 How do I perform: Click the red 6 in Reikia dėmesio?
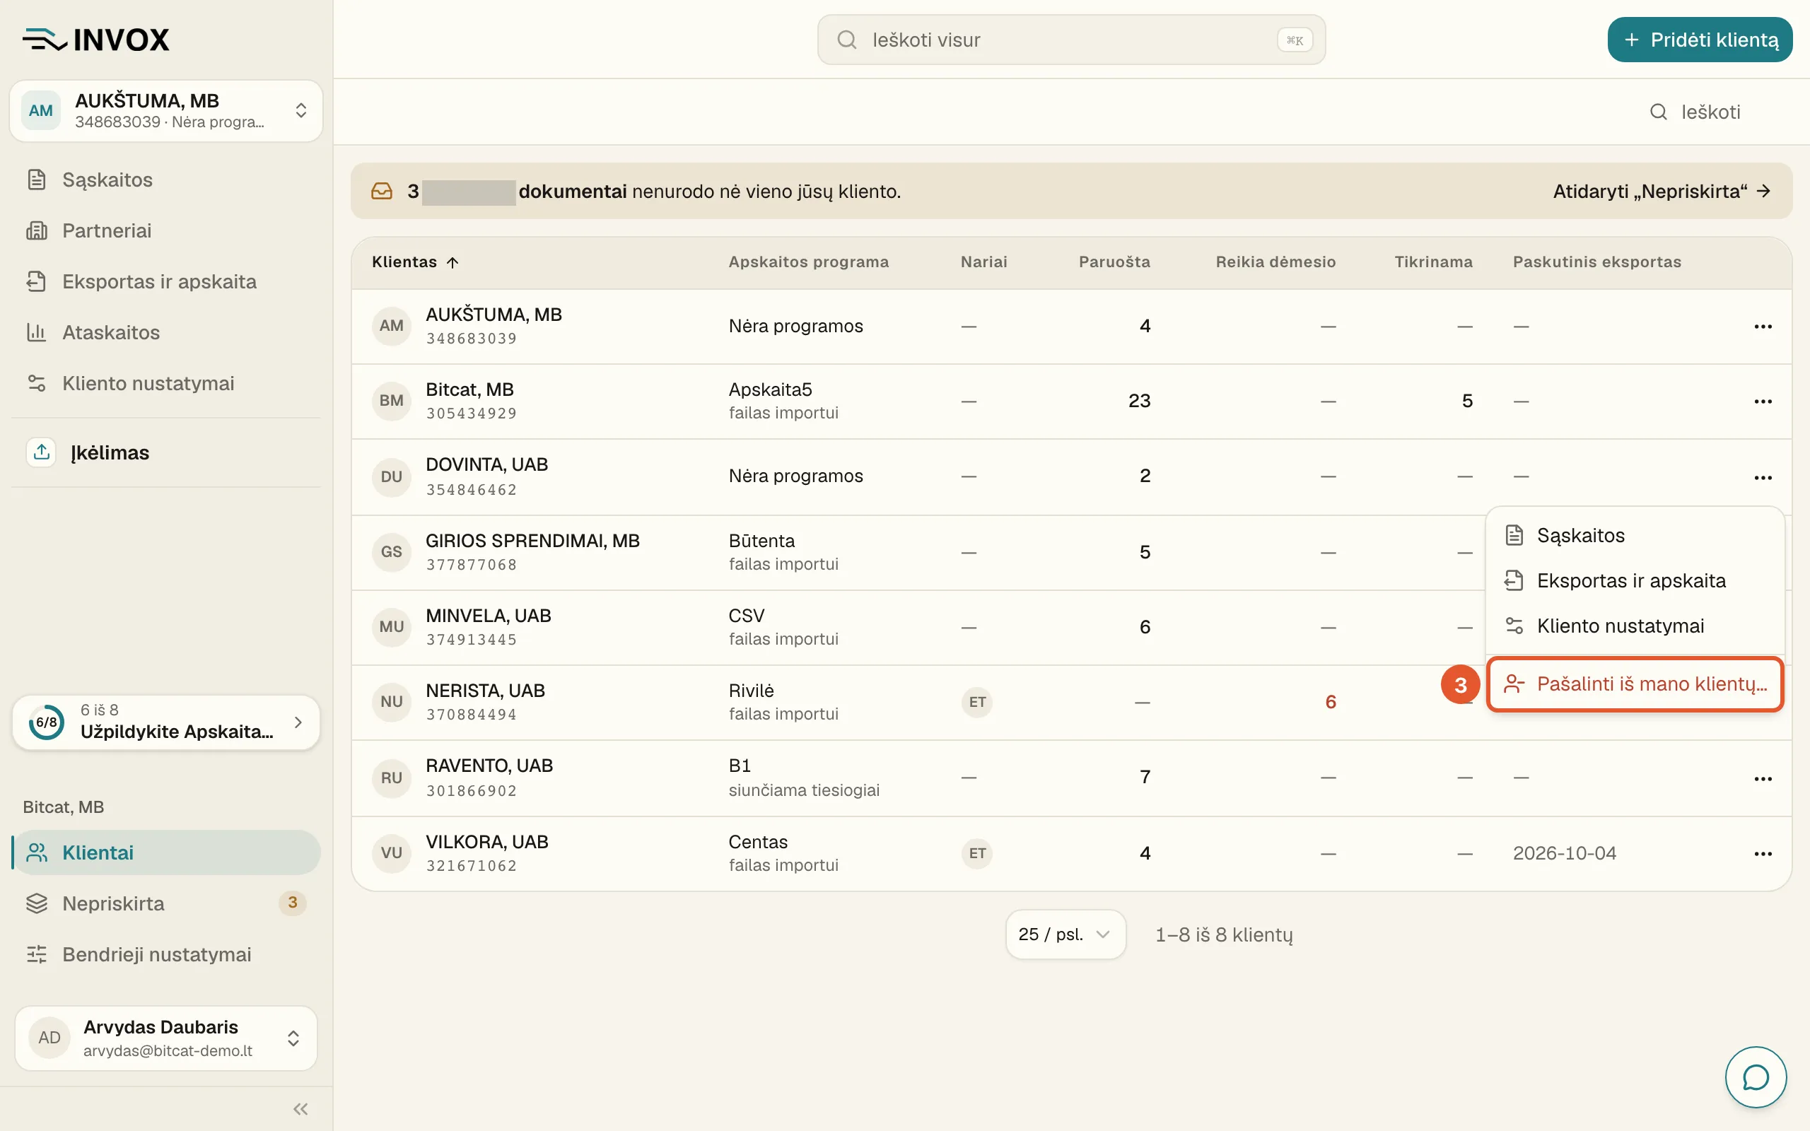tap(1331, 702)
